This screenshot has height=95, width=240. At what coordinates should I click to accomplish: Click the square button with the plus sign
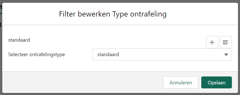(212, 42)
